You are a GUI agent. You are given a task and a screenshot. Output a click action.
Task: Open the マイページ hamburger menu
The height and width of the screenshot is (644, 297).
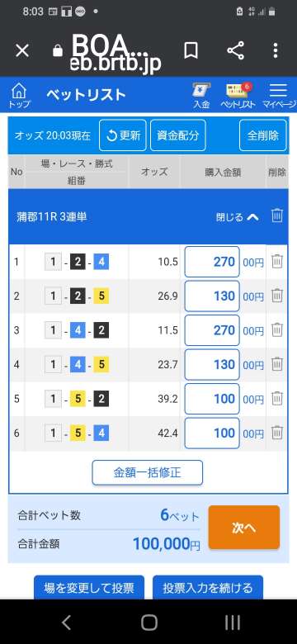(279, 96)
